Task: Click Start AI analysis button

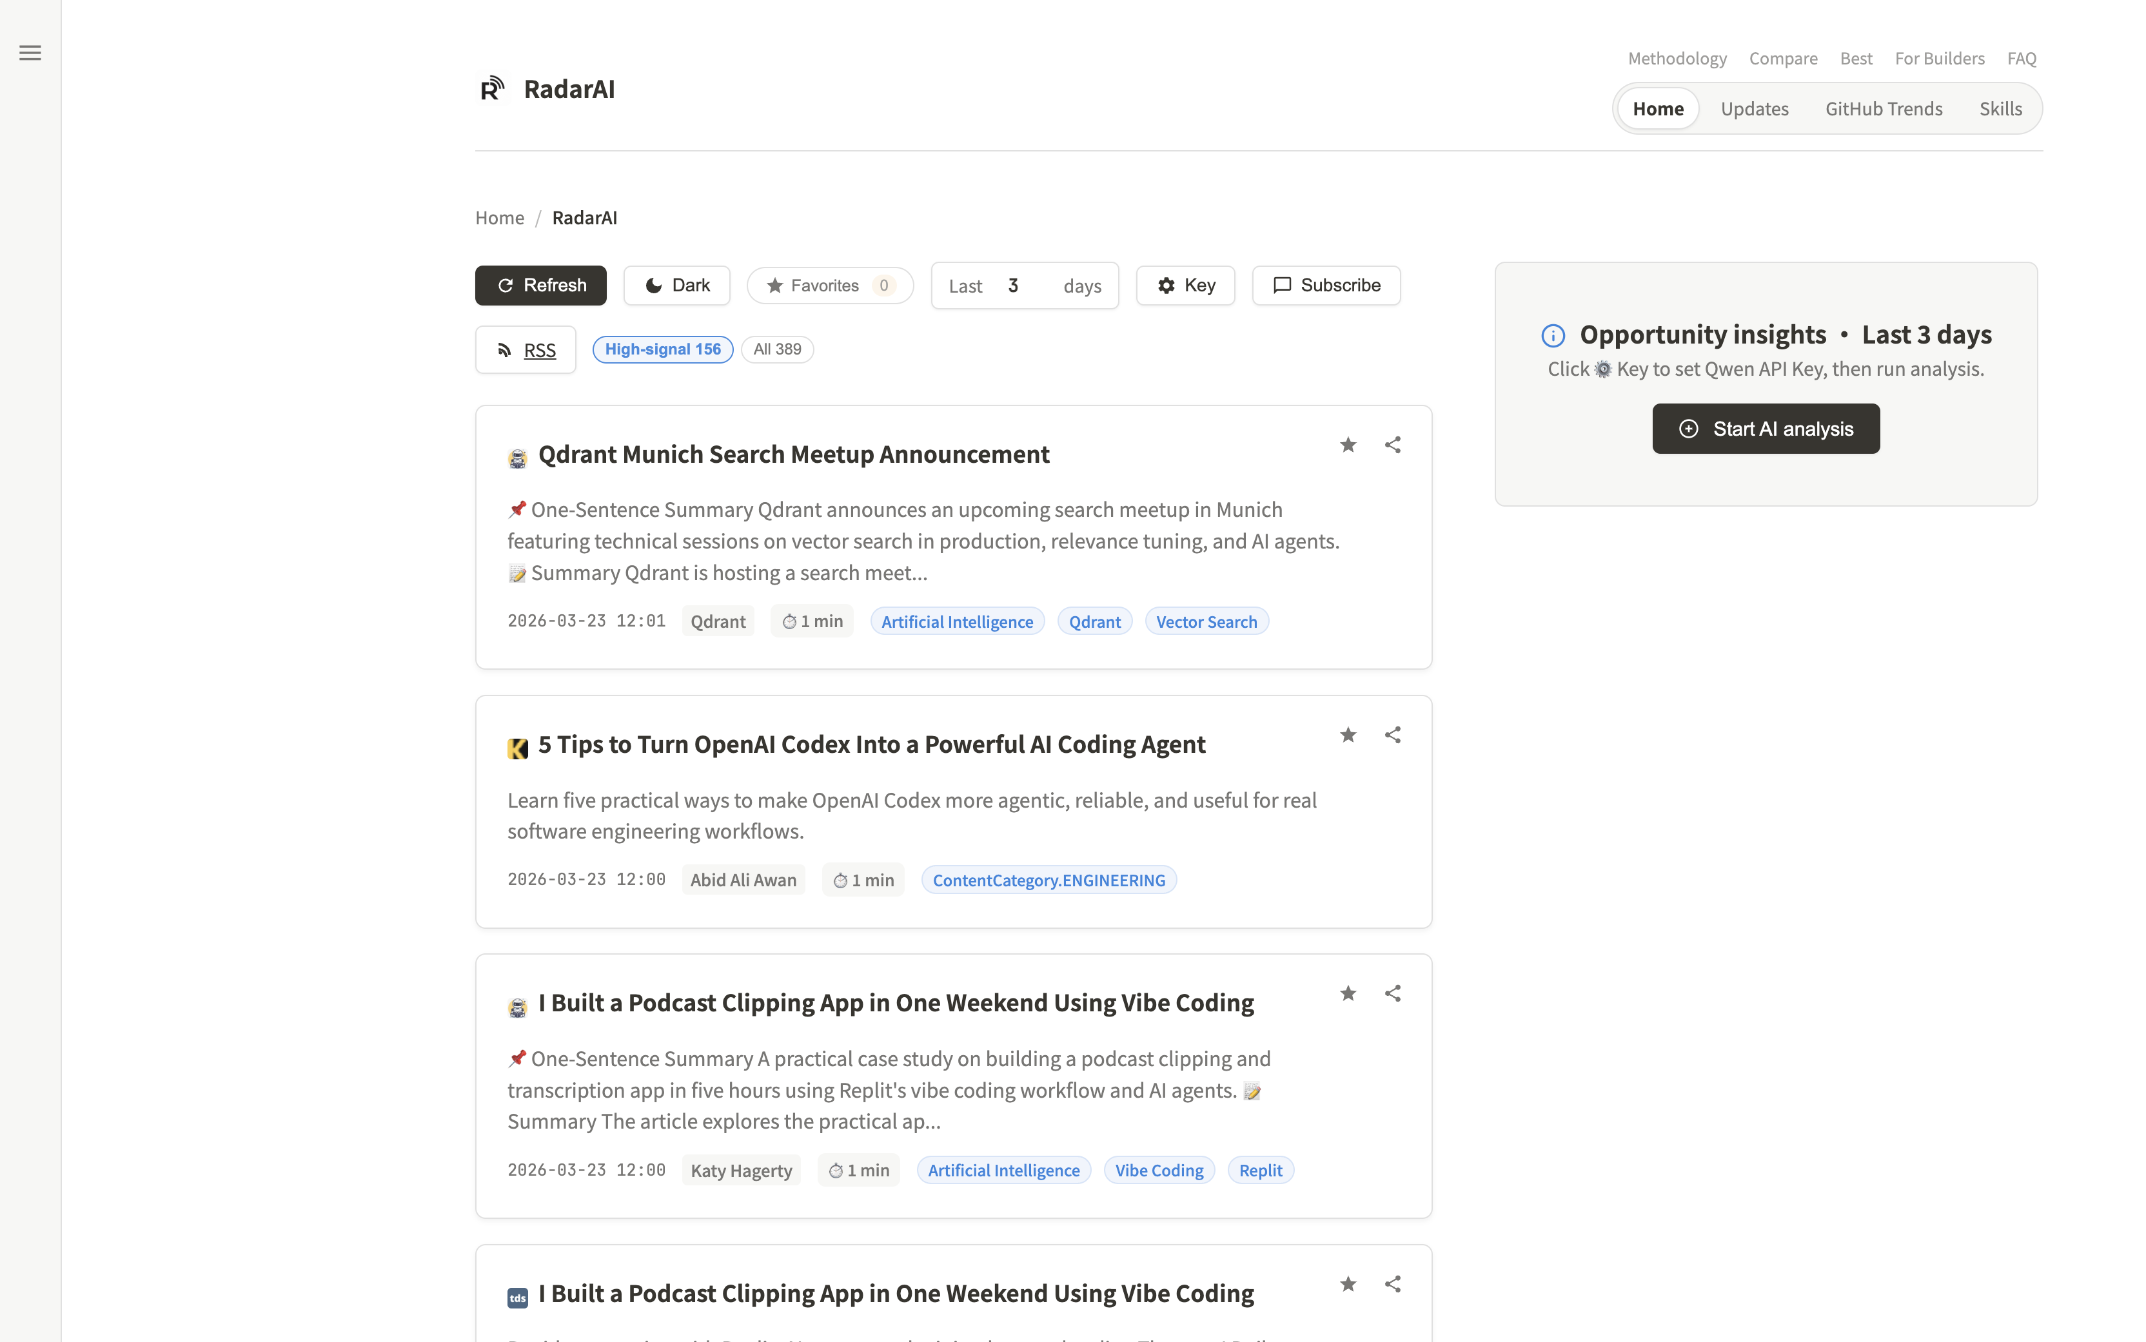Action: click(x=1765, y=429)
